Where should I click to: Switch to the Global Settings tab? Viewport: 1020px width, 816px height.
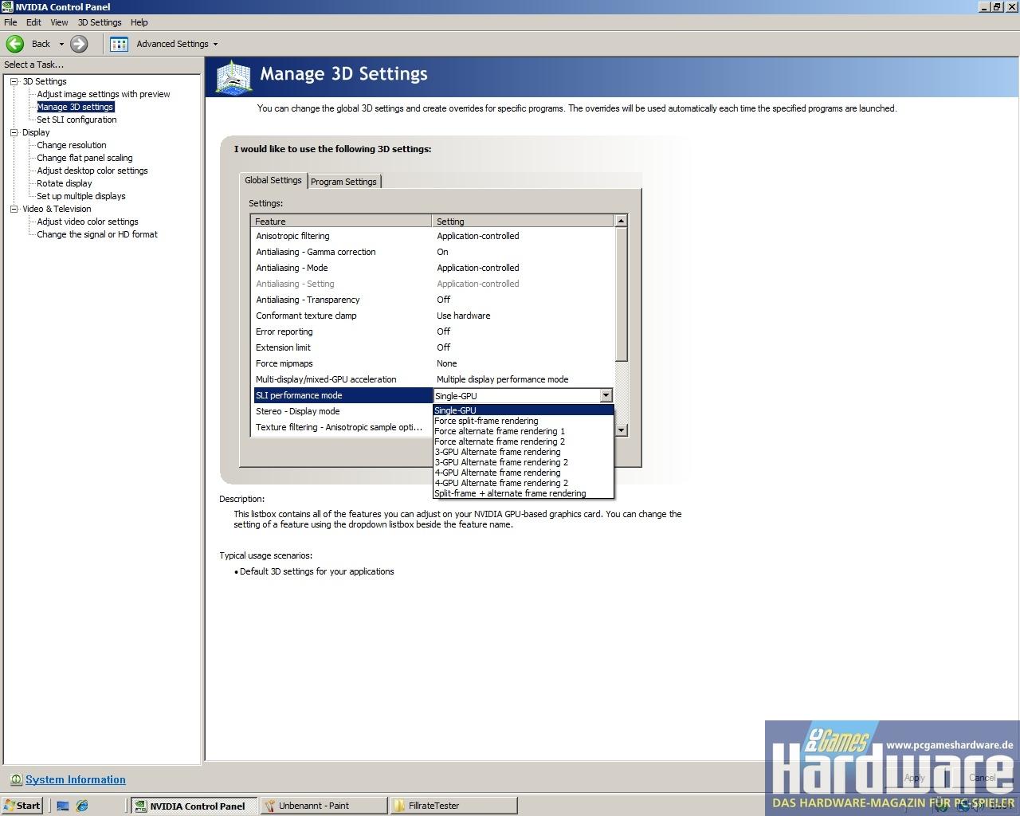click(273, 180)
